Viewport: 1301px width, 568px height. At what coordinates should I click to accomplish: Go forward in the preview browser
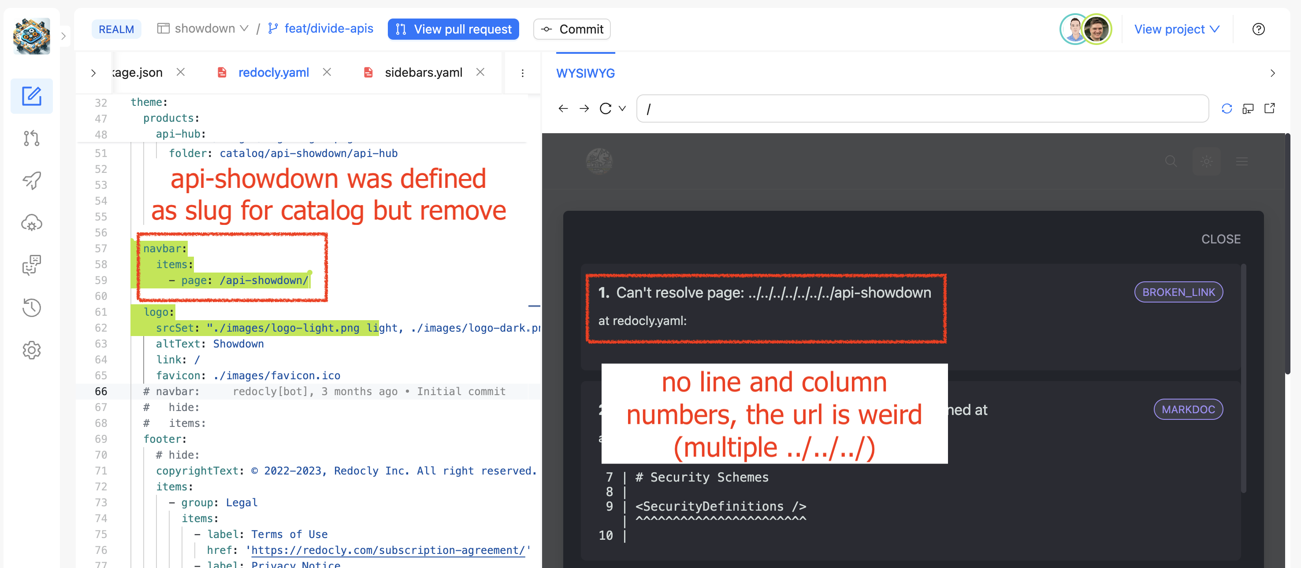coord(584,108)
